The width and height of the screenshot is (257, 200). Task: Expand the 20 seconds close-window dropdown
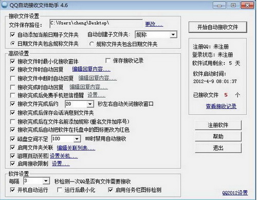[x=90, y=104]
